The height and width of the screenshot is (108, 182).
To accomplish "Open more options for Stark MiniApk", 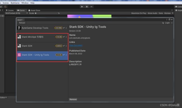I will tap(66, 37).
